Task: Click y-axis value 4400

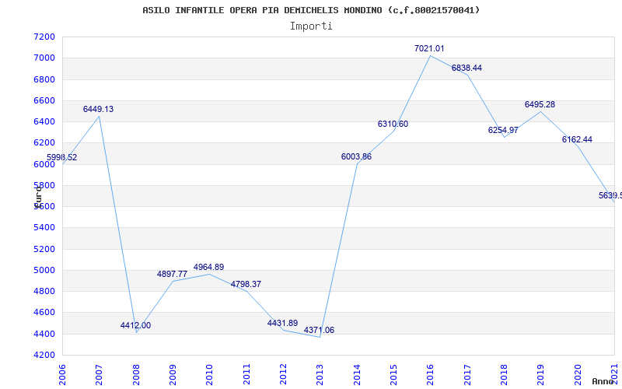Action: click(x=45, y=334)
